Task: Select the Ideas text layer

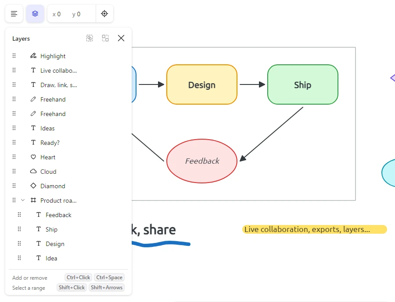Action: tap(68, 128)
